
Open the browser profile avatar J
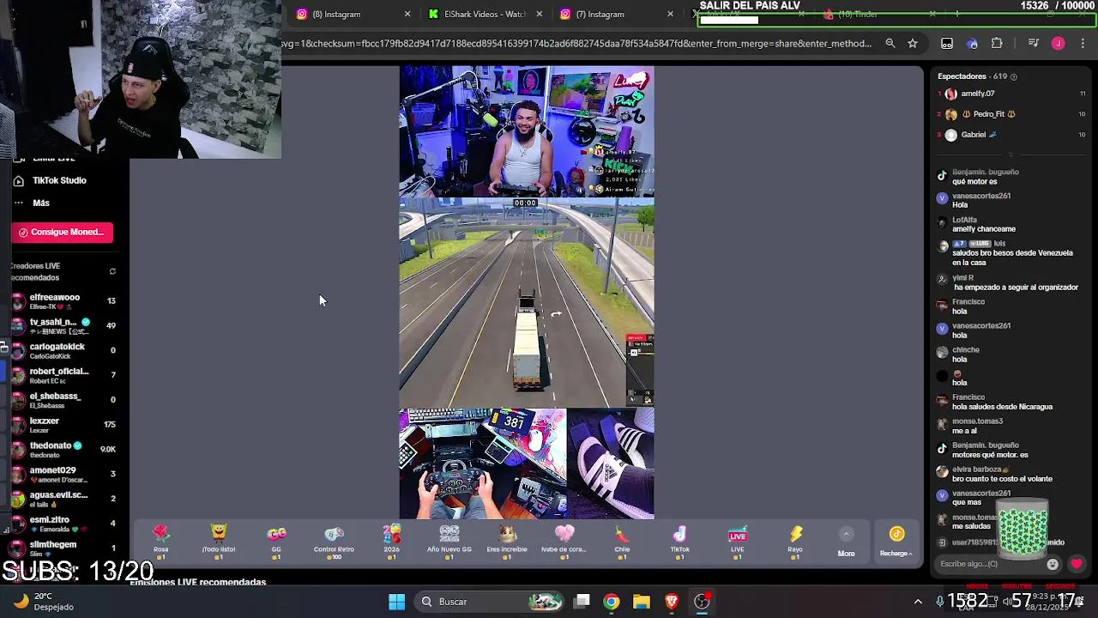click(1059, 43)
